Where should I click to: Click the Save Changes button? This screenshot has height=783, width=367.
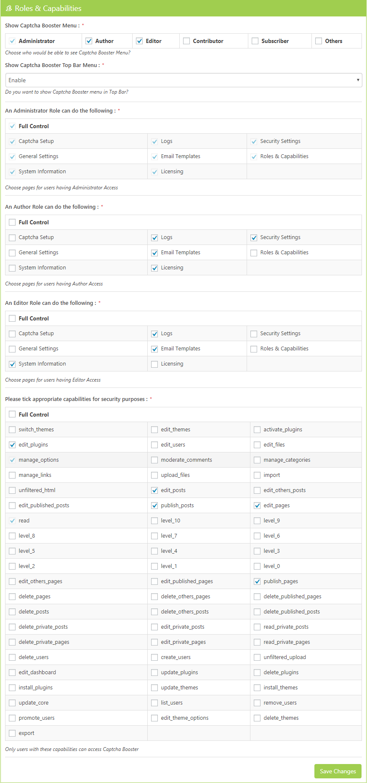coord(338,771)
